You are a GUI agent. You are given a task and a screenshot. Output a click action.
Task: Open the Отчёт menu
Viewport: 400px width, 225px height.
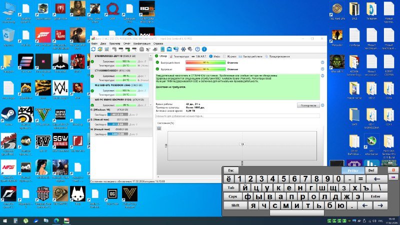(127, 43)
